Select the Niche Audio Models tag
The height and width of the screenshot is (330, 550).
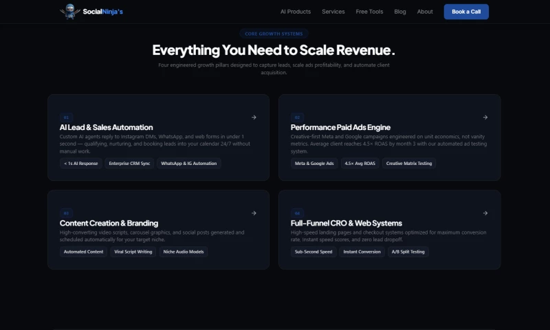pos(184,252)
